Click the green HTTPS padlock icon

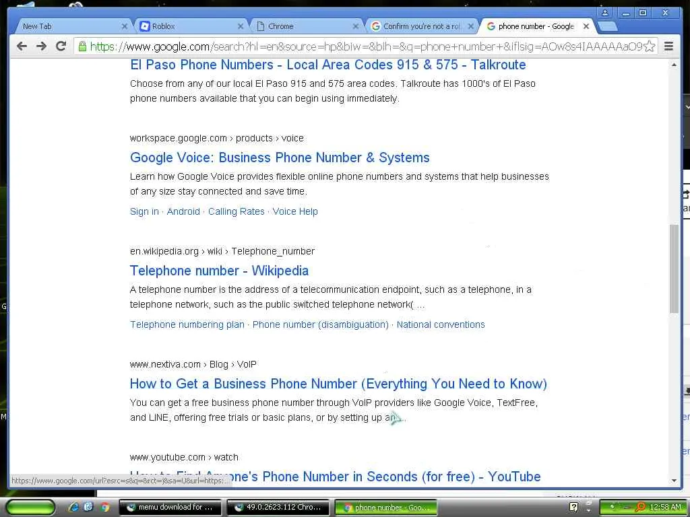click(x=82, y=46)
